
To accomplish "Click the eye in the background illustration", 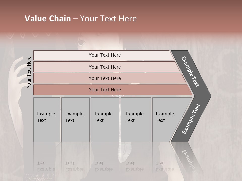I will (x=81, y=42).
